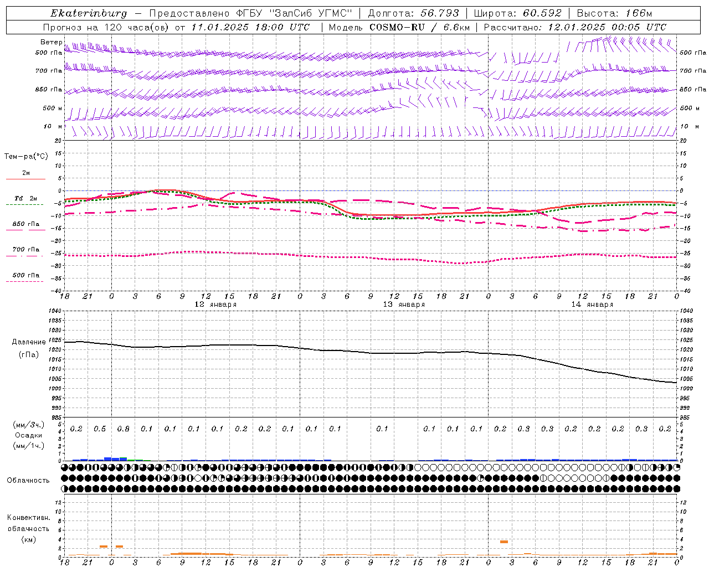Click the 'Высота: 166м' header field
The image size is (709, 567).
click(614, 13)
